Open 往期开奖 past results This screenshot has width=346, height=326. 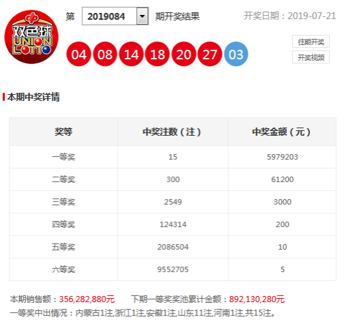point(311,42)
